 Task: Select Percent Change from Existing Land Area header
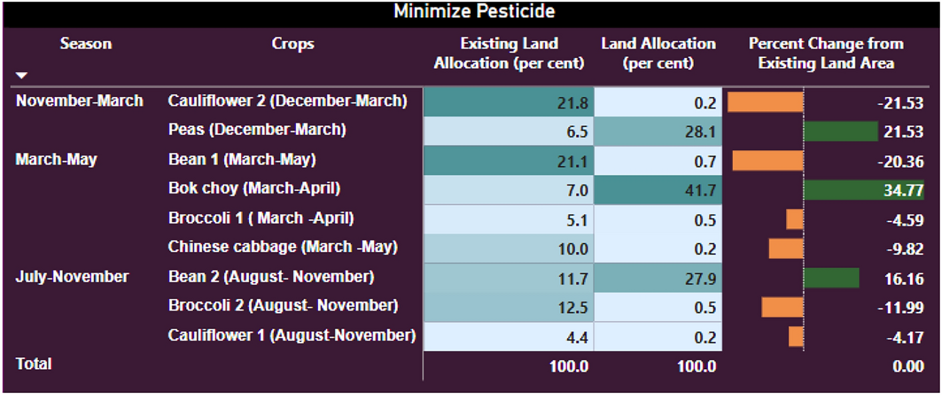tap(826, 53)
